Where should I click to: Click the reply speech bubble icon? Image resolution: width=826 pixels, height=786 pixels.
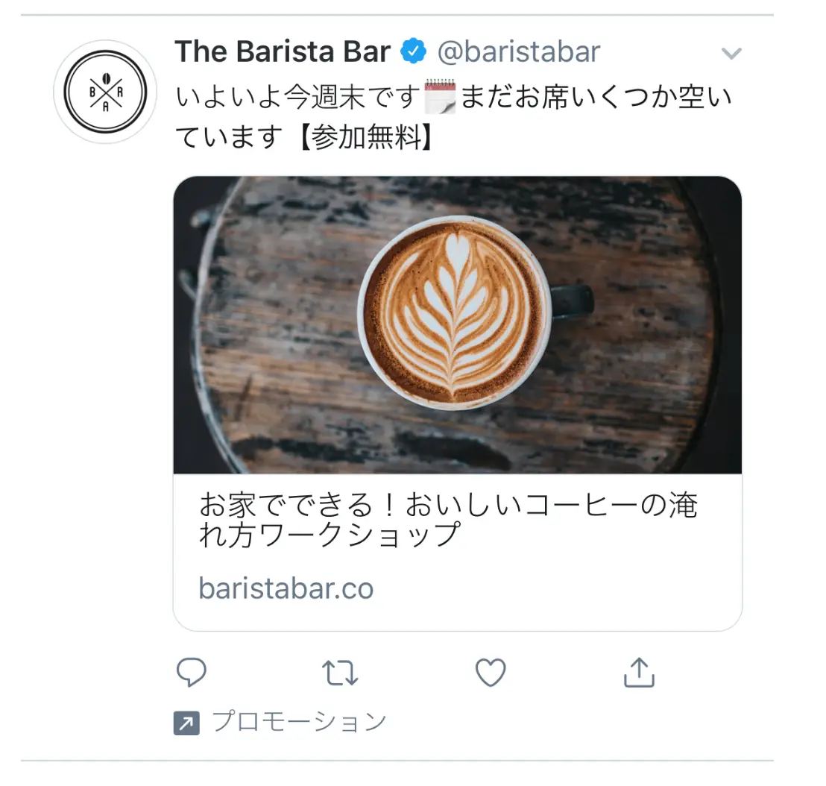192,672
